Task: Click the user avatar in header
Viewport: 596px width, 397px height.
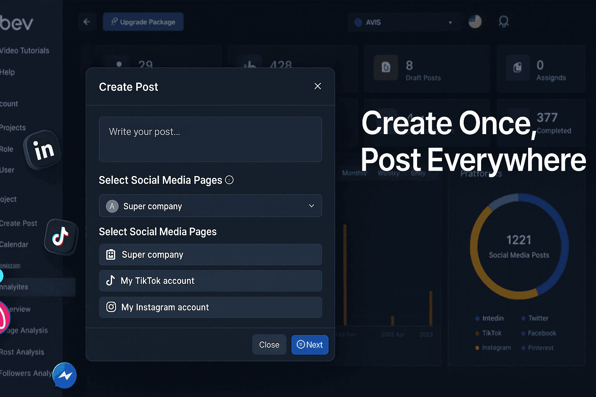Action: tap(475, 22)
